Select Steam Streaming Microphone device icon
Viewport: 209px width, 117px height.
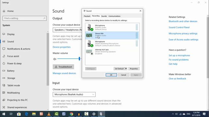(x=90, y=44)
